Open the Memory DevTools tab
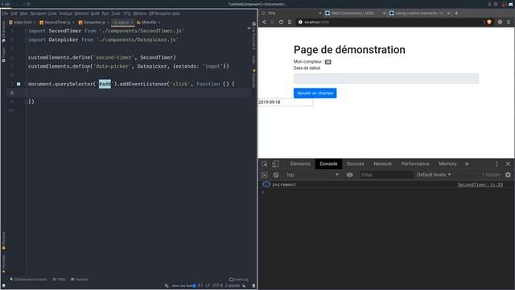 (x=447, y=164)
